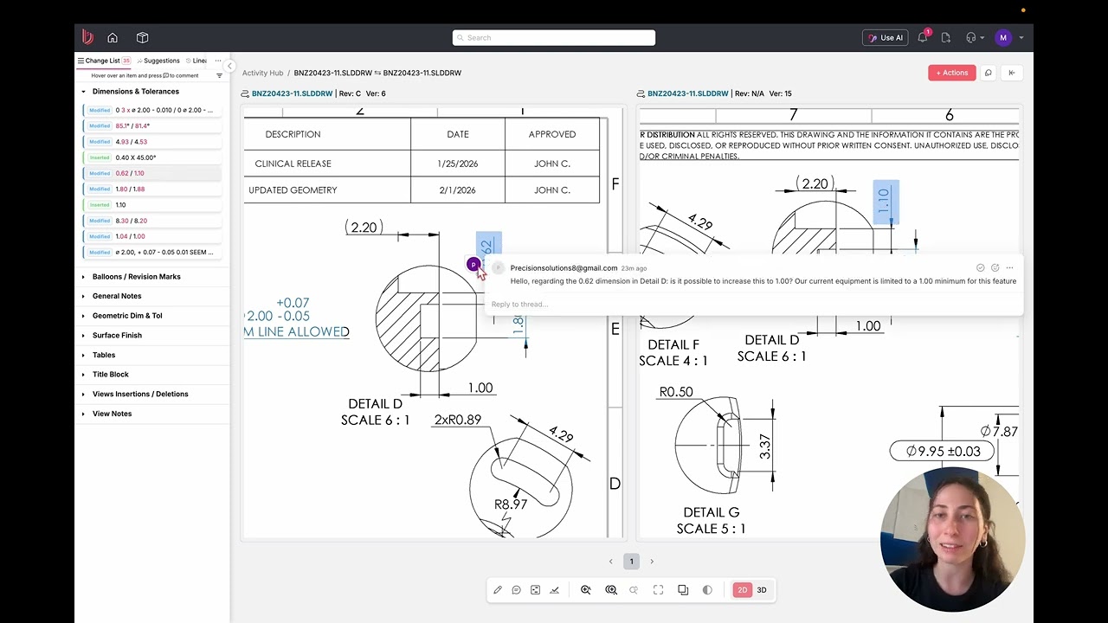Open the Lineage tab
This screenshot has height=623, width=1108.
coord(196,61)
